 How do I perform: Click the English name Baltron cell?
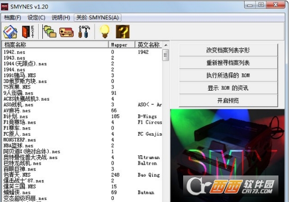pyautogui.click(x=147, y=163)
